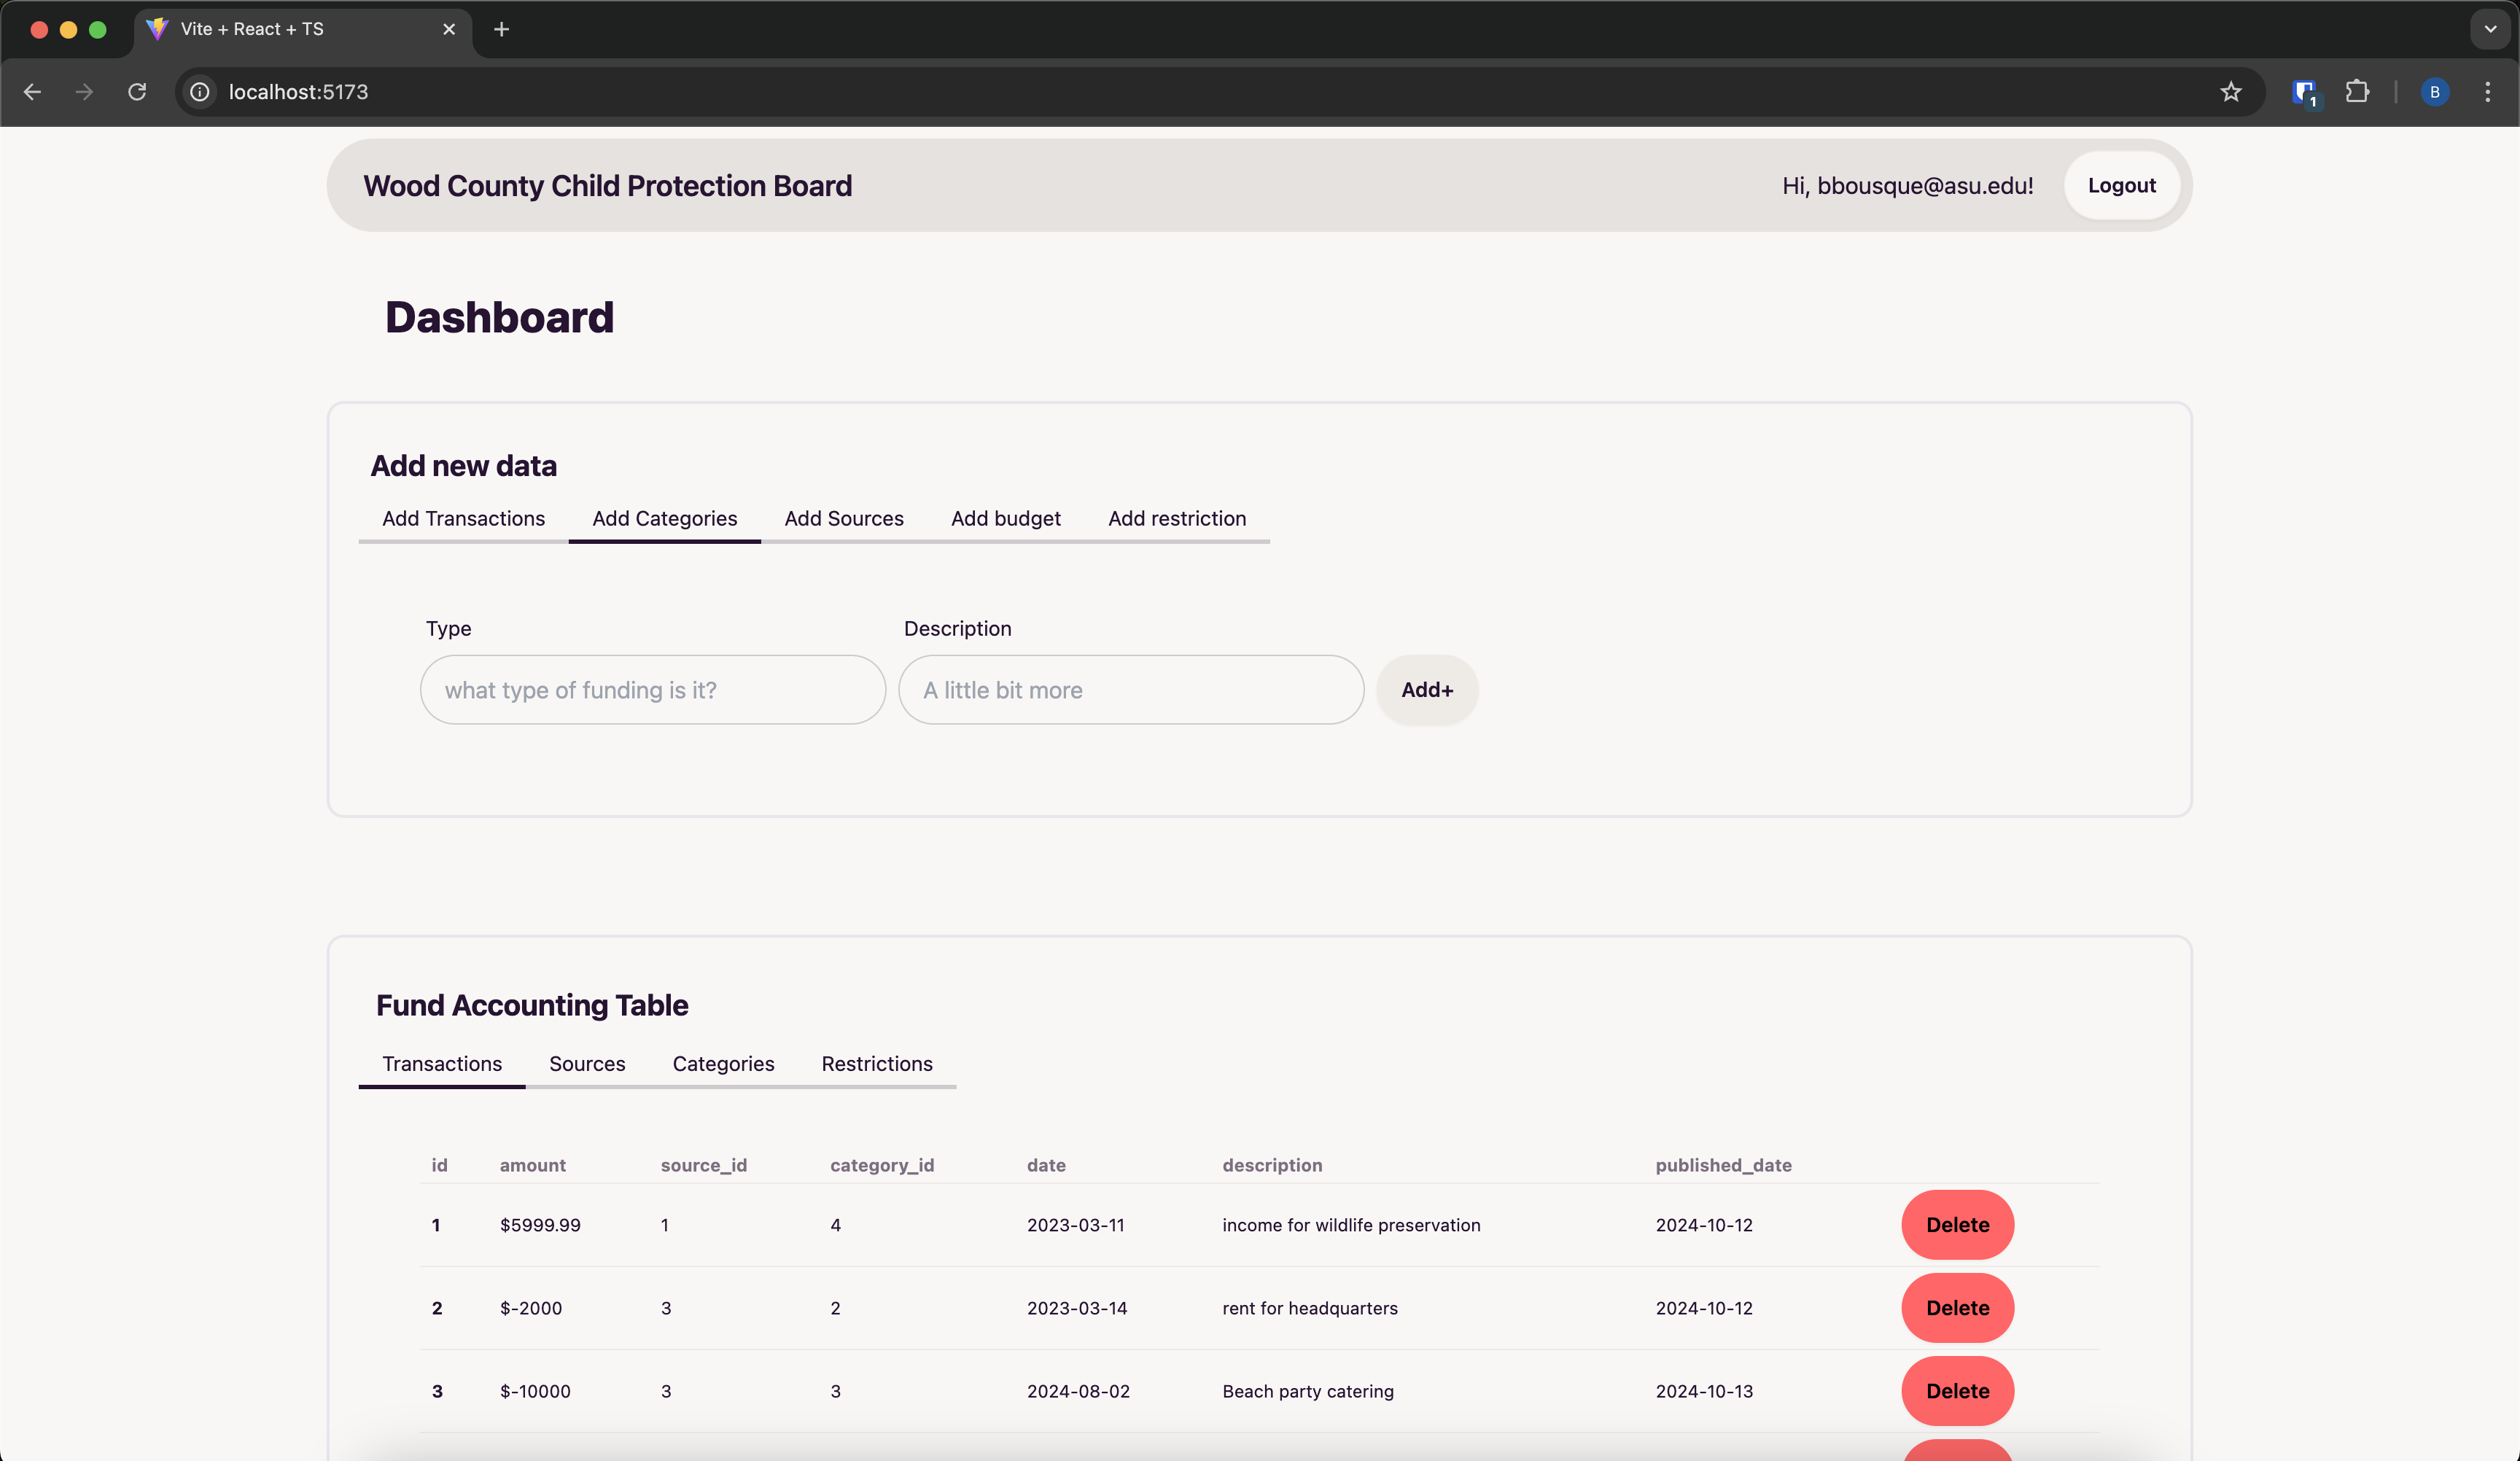Open the browser extensions puzzle icon
This screenshot has width=2520, height=1461.
point(2357,92)
